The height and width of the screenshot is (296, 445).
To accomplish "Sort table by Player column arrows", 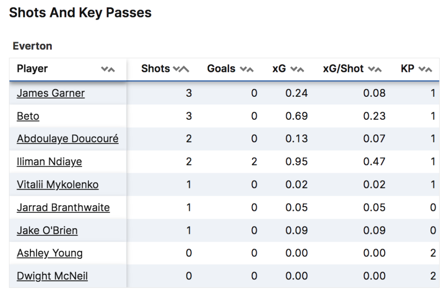I will 108,69.
